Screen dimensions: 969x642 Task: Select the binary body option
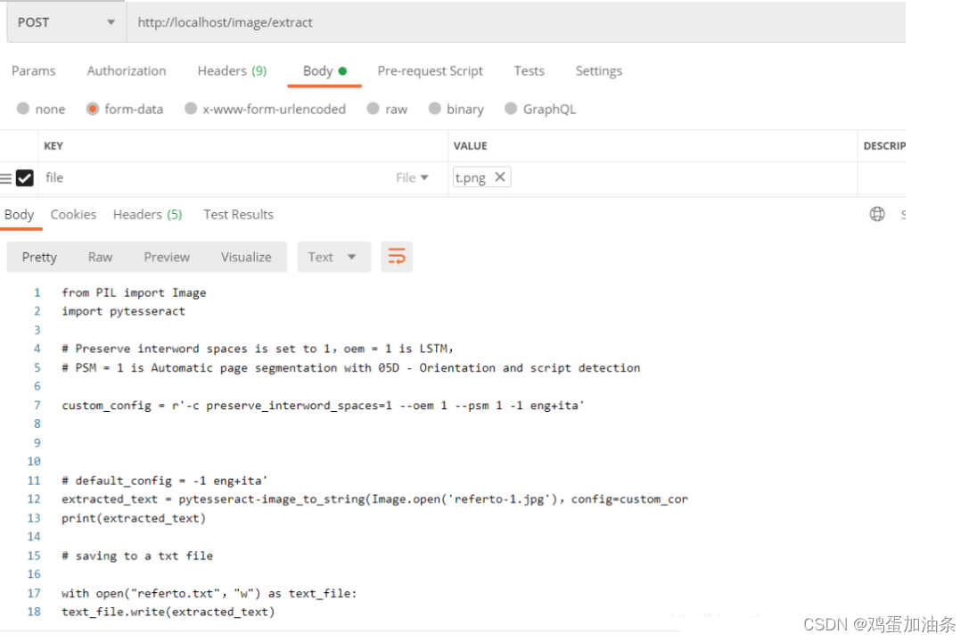(435, 109)
